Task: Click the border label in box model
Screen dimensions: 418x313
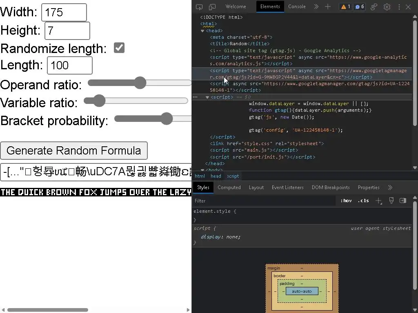Action: (279, 276)
